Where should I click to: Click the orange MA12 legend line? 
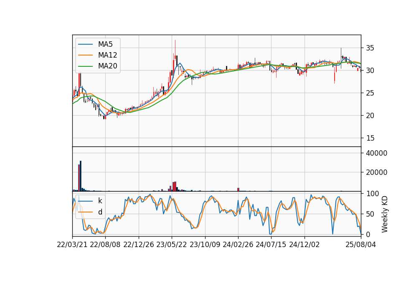[85, 55]
